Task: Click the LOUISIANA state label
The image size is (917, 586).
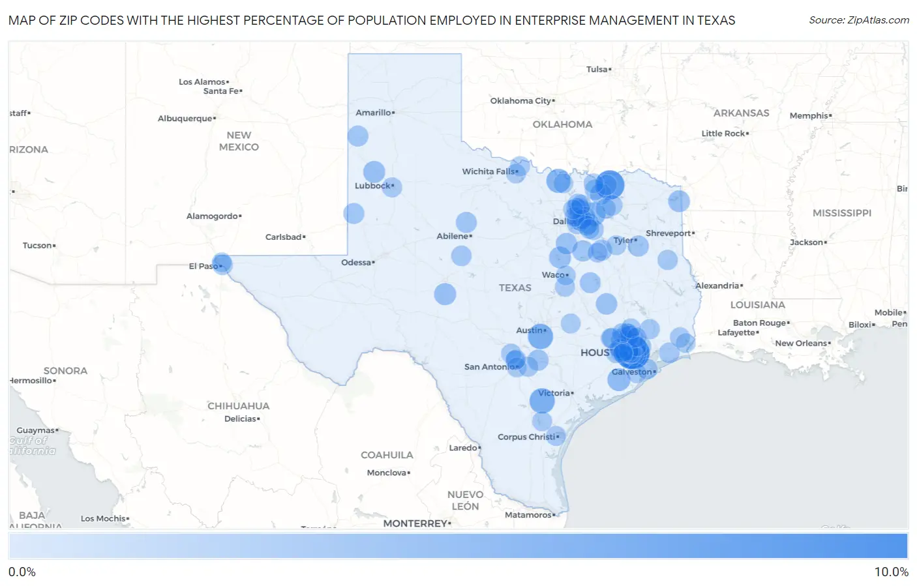Action: point(758,305)
